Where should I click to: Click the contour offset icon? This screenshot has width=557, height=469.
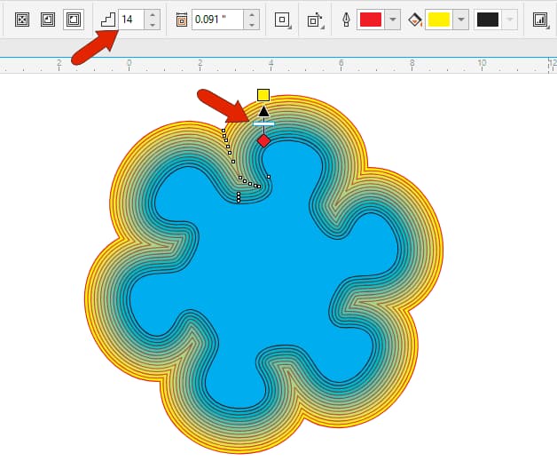click(x=182, y=19)
